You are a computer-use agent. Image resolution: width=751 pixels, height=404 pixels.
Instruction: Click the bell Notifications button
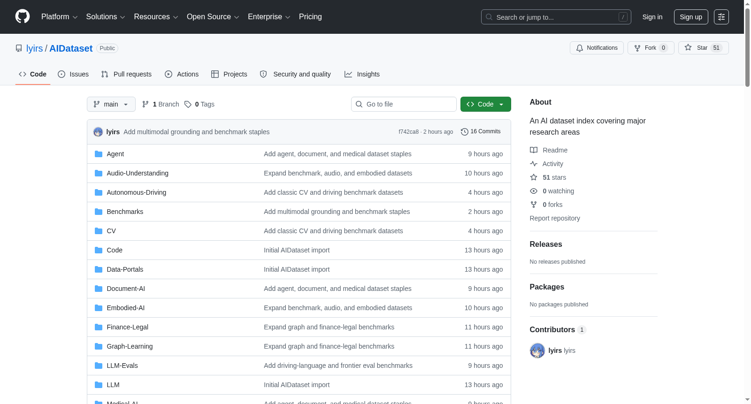(597, 48)
